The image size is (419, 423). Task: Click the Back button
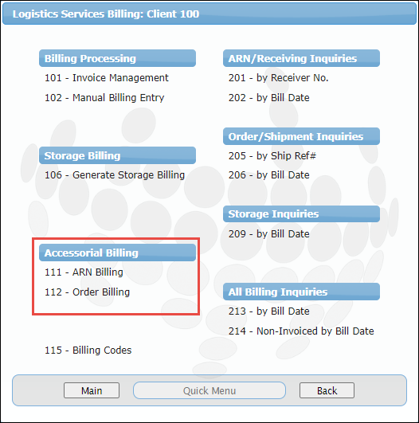[327, 390]
